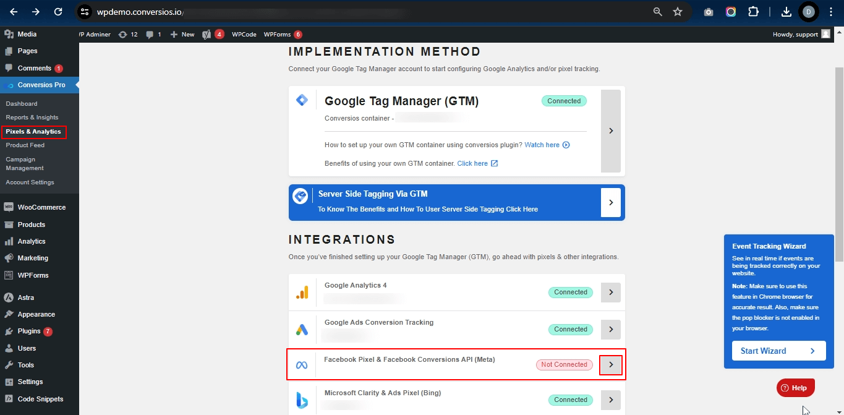The height and width of the screenshot is (415, 844).
Task: Click the updates icon showing 12
Action: (128, 35)
